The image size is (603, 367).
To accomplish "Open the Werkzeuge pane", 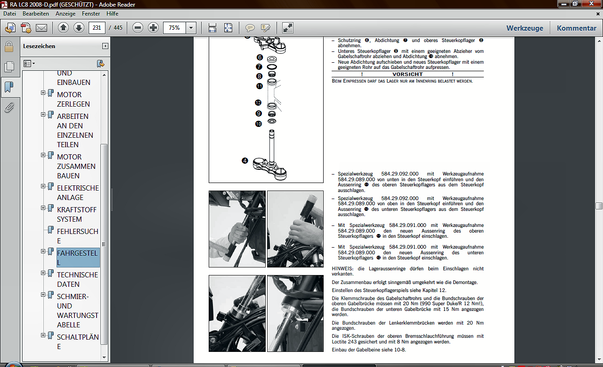I will click(524, 28).
